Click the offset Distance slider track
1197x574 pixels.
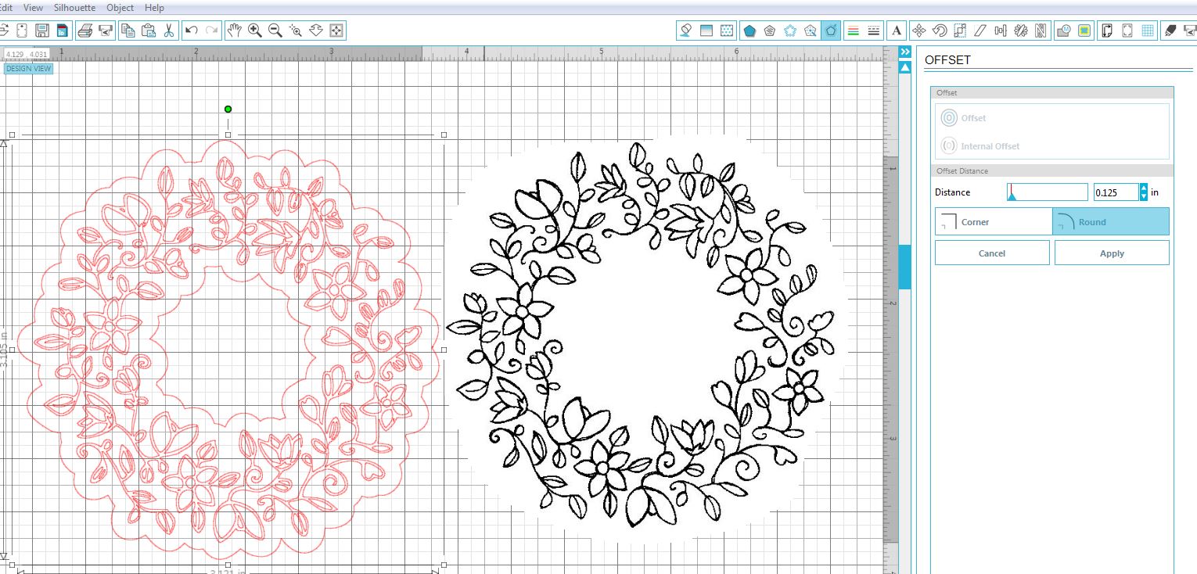pos(1048,192)
